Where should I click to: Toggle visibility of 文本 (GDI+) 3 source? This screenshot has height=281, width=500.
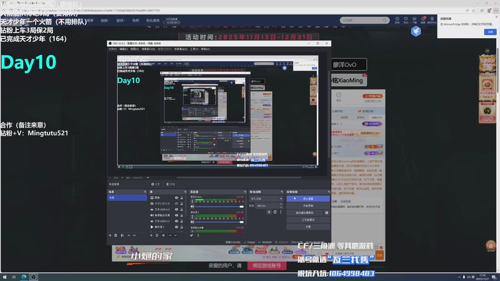[x=176, y=210]
